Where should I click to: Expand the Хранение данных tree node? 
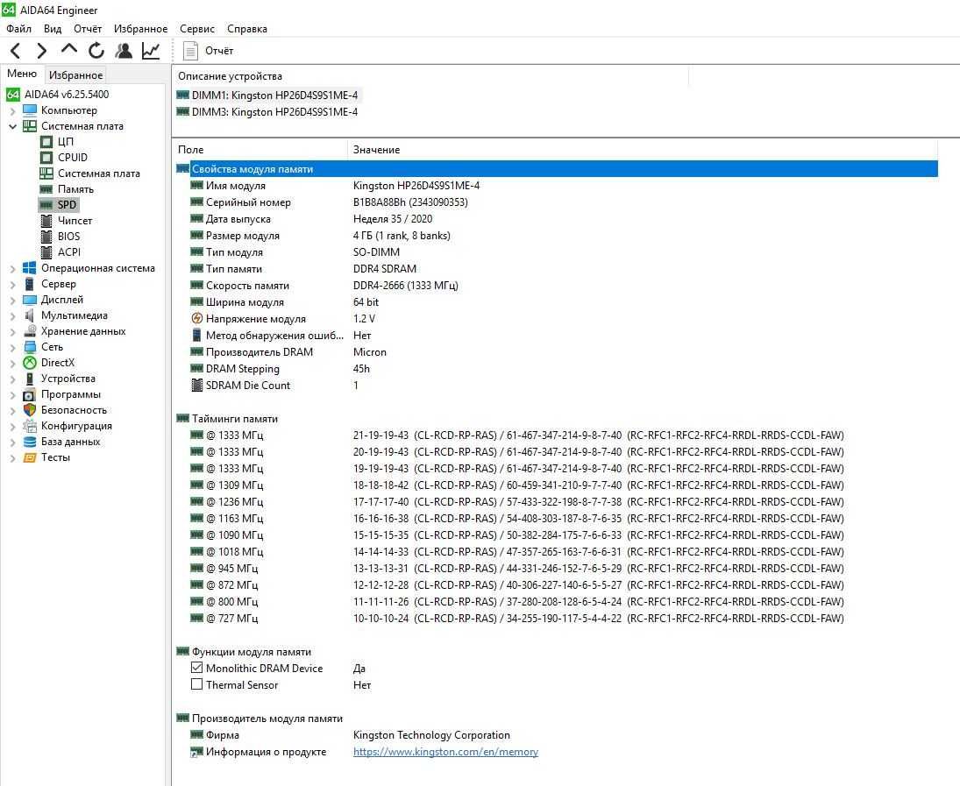[x=13, y=332]
